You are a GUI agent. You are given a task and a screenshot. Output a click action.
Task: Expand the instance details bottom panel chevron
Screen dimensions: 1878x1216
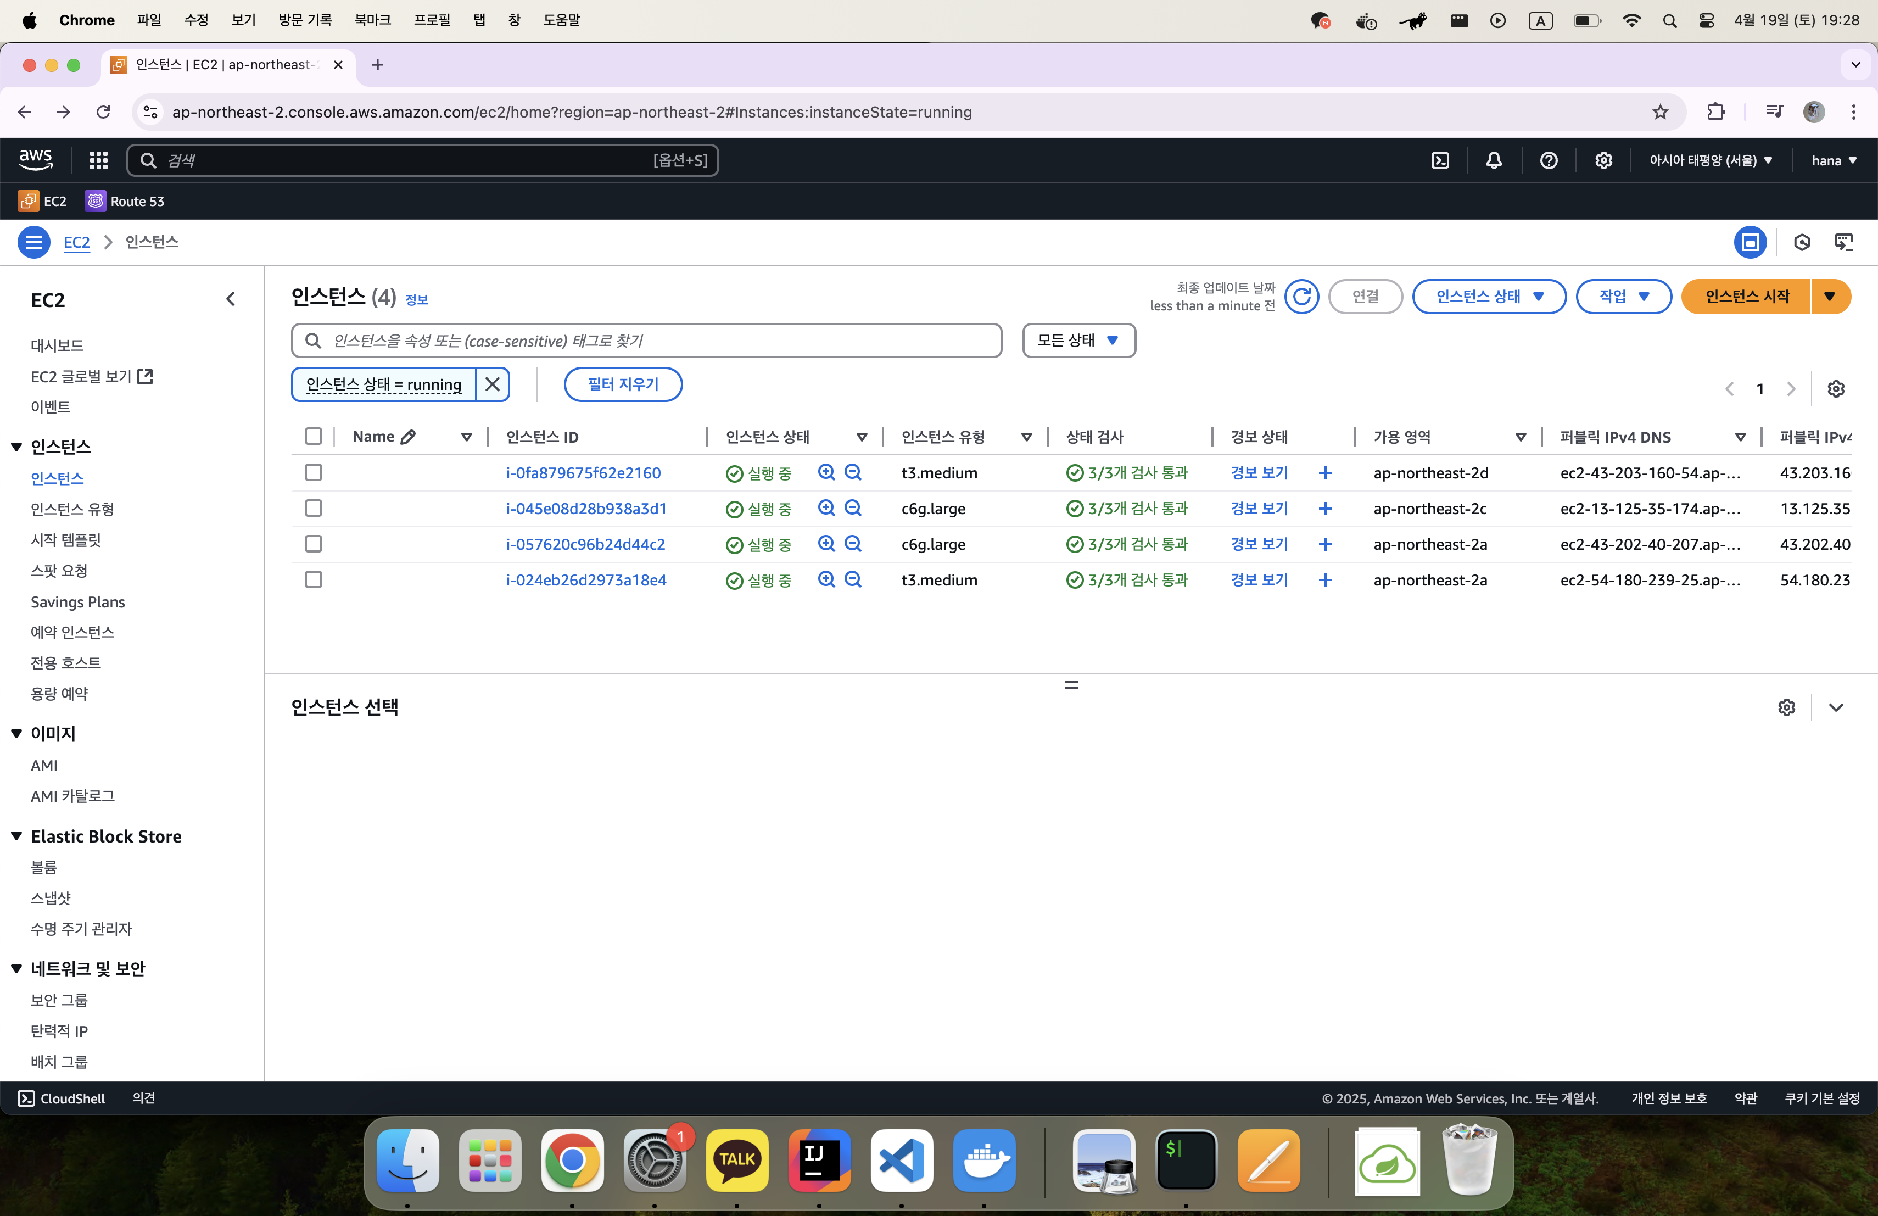pos(1836,708)
